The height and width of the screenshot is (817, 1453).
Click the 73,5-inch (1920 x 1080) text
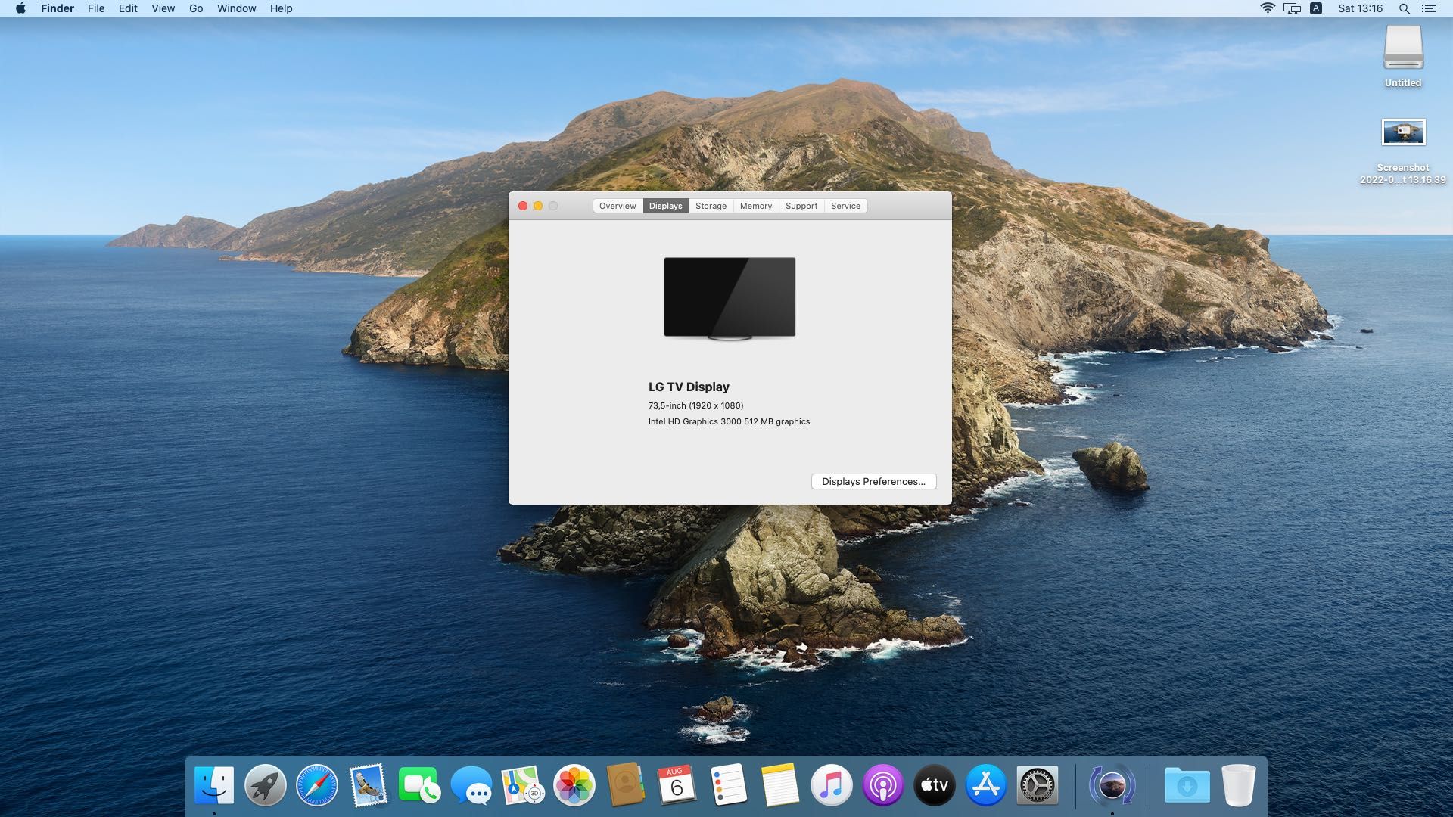pyautogui.click(x=695, y=405)
